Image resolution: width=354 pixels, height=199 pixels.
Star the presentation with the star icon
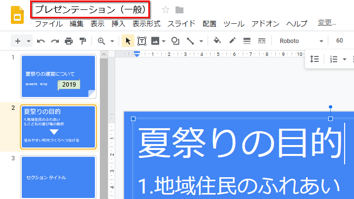(166, 10)
